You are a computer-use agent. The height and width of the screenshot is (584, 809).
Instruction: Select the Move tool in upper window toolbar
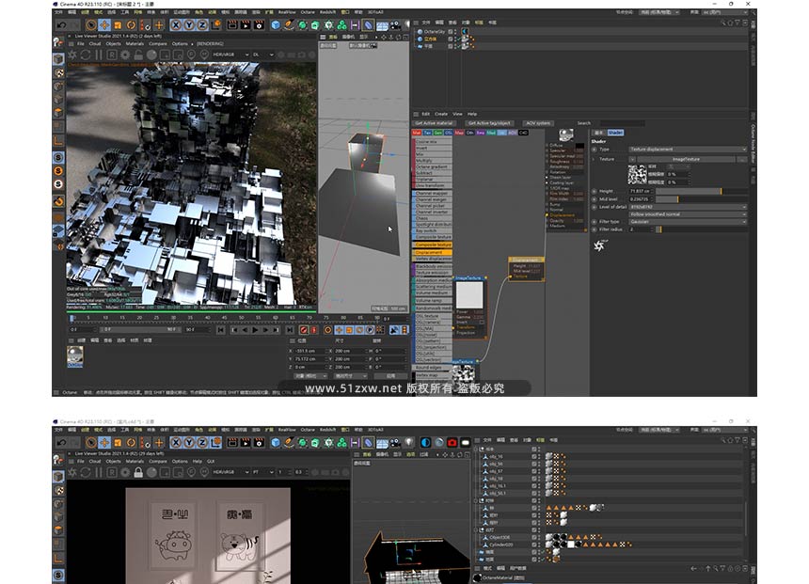tap(104, 24)
